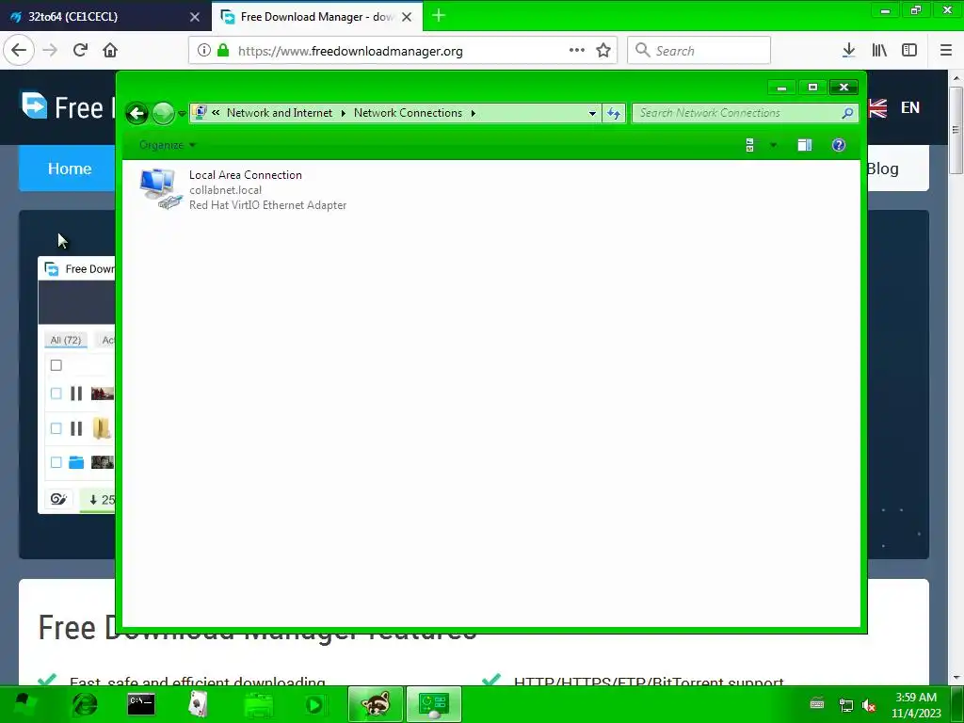Open Firefox library icon

879,51
